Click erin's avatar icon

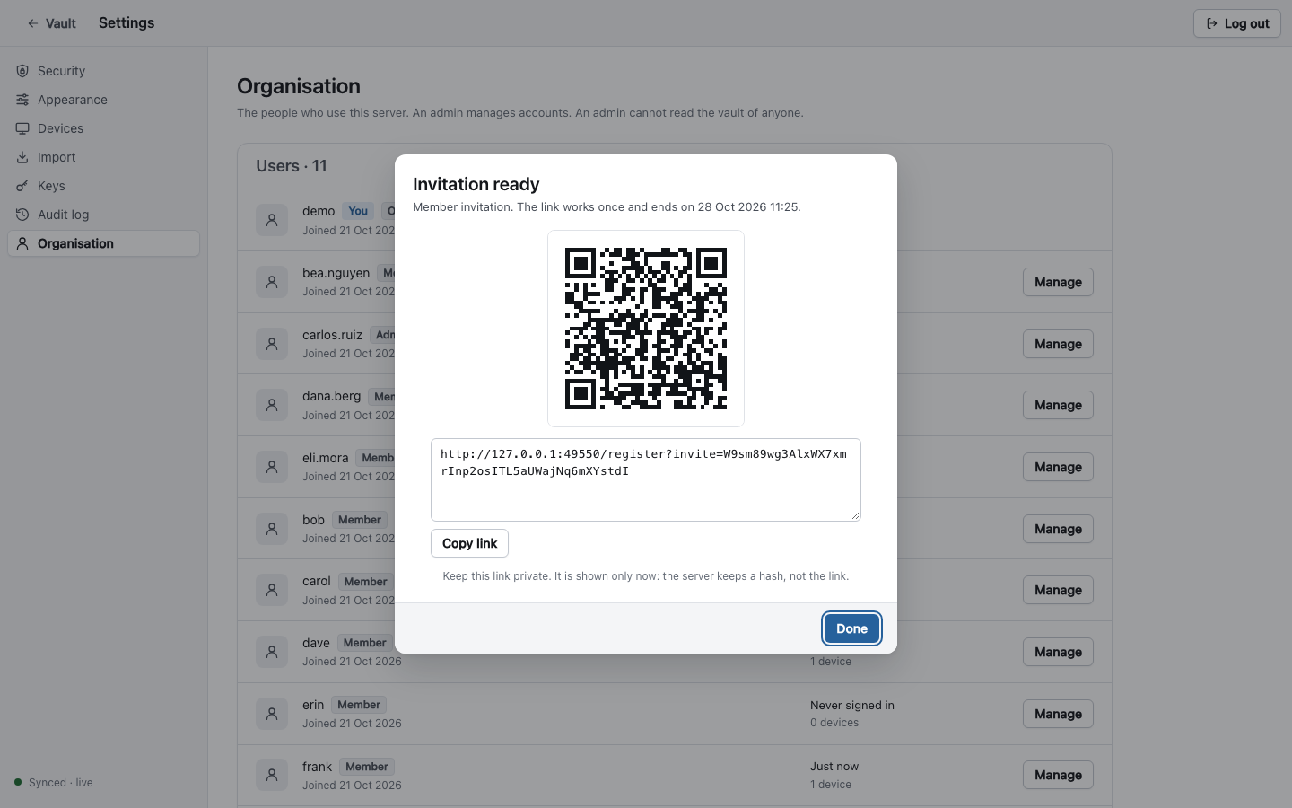(x=272, y=714)
